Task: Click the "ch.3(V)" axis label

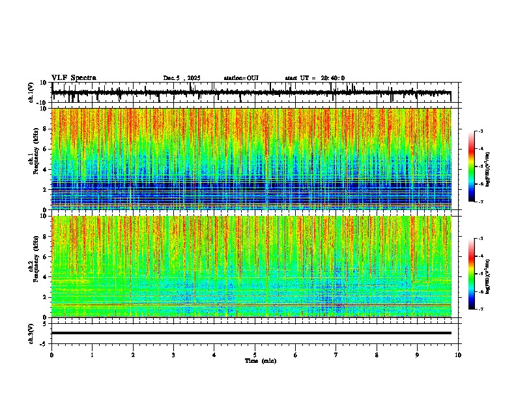Action: pyautogui.click(x=31, y=334)
